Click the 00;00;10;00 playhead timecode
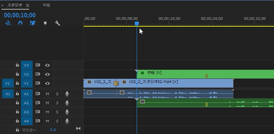Screen dimensions: 274x134 20,15
